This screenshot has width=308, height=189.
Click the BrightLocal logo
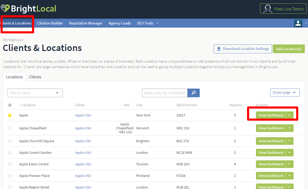[29, 9]
